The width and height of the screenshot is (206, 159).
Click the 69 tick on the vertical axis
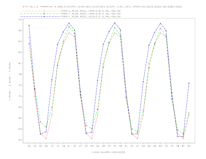20,107
